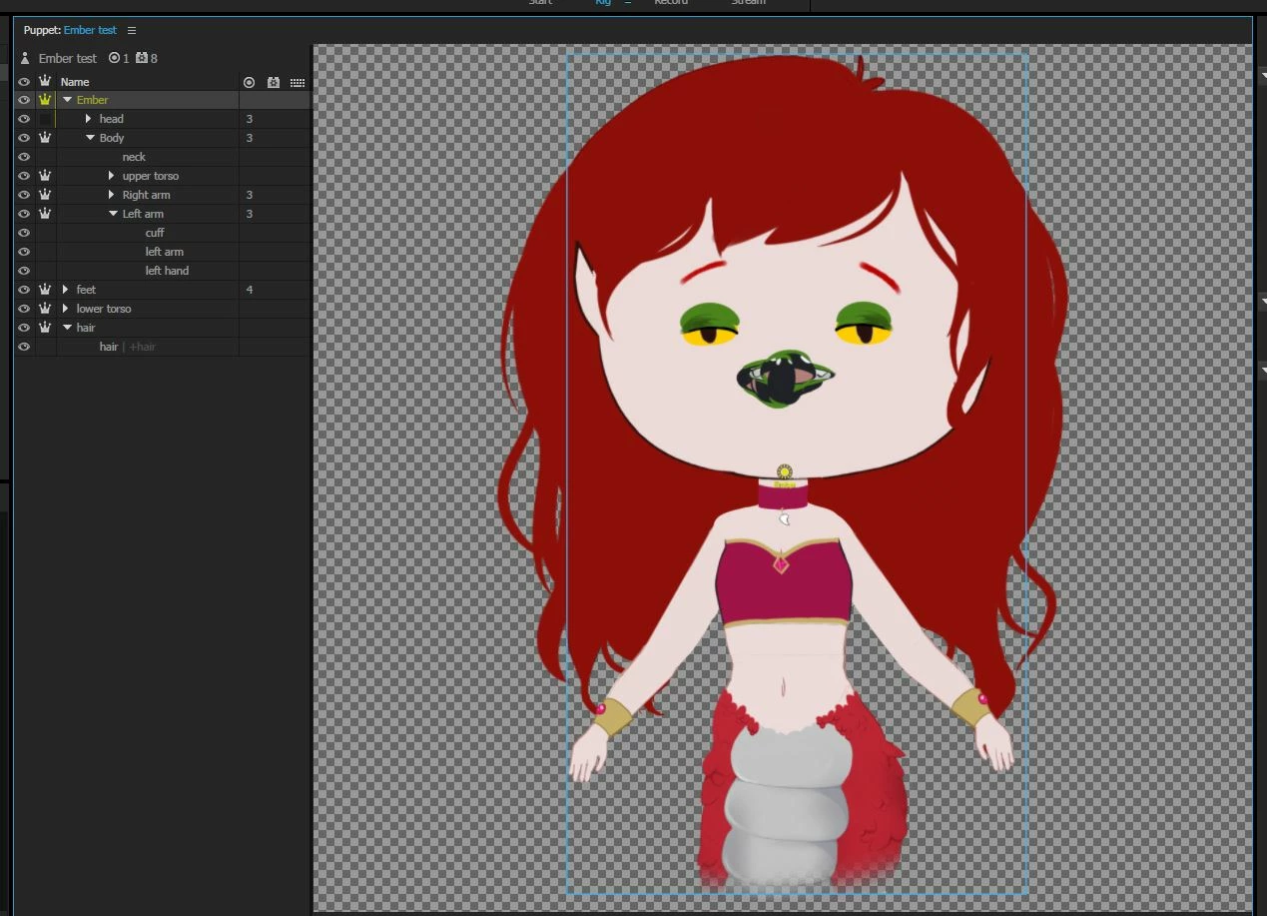Image resolution: width=1267 pixels, height=916 pixels.
Task: Collapse the Ember root group
Action: pos(67,100)
